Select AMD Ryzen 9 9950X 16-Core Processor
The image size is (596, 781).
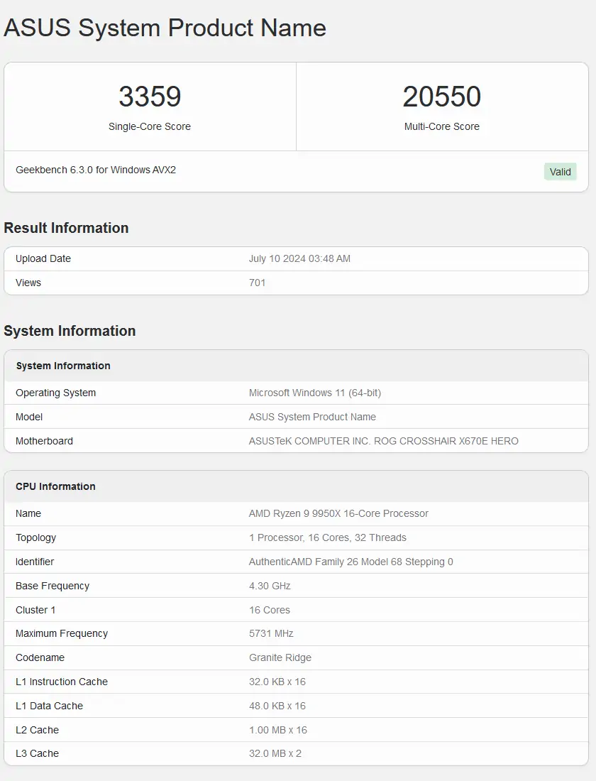pyautogui.click(x=338, y=513)
